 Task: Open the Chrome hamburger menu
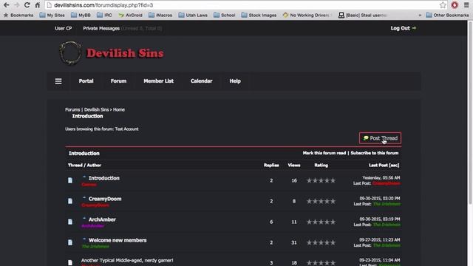pos(466,5)
